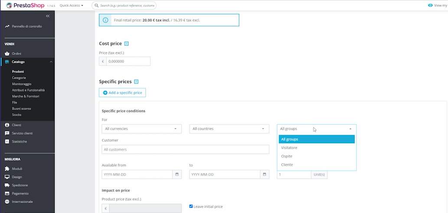Open Categorie in the Catalogo submenu
The height and width of the screenshot is (213, 448).
(x=19, y=77)
